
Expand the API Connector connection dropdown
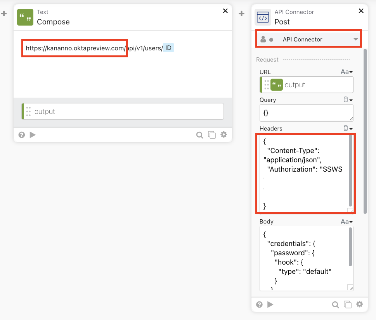point(355,40)
